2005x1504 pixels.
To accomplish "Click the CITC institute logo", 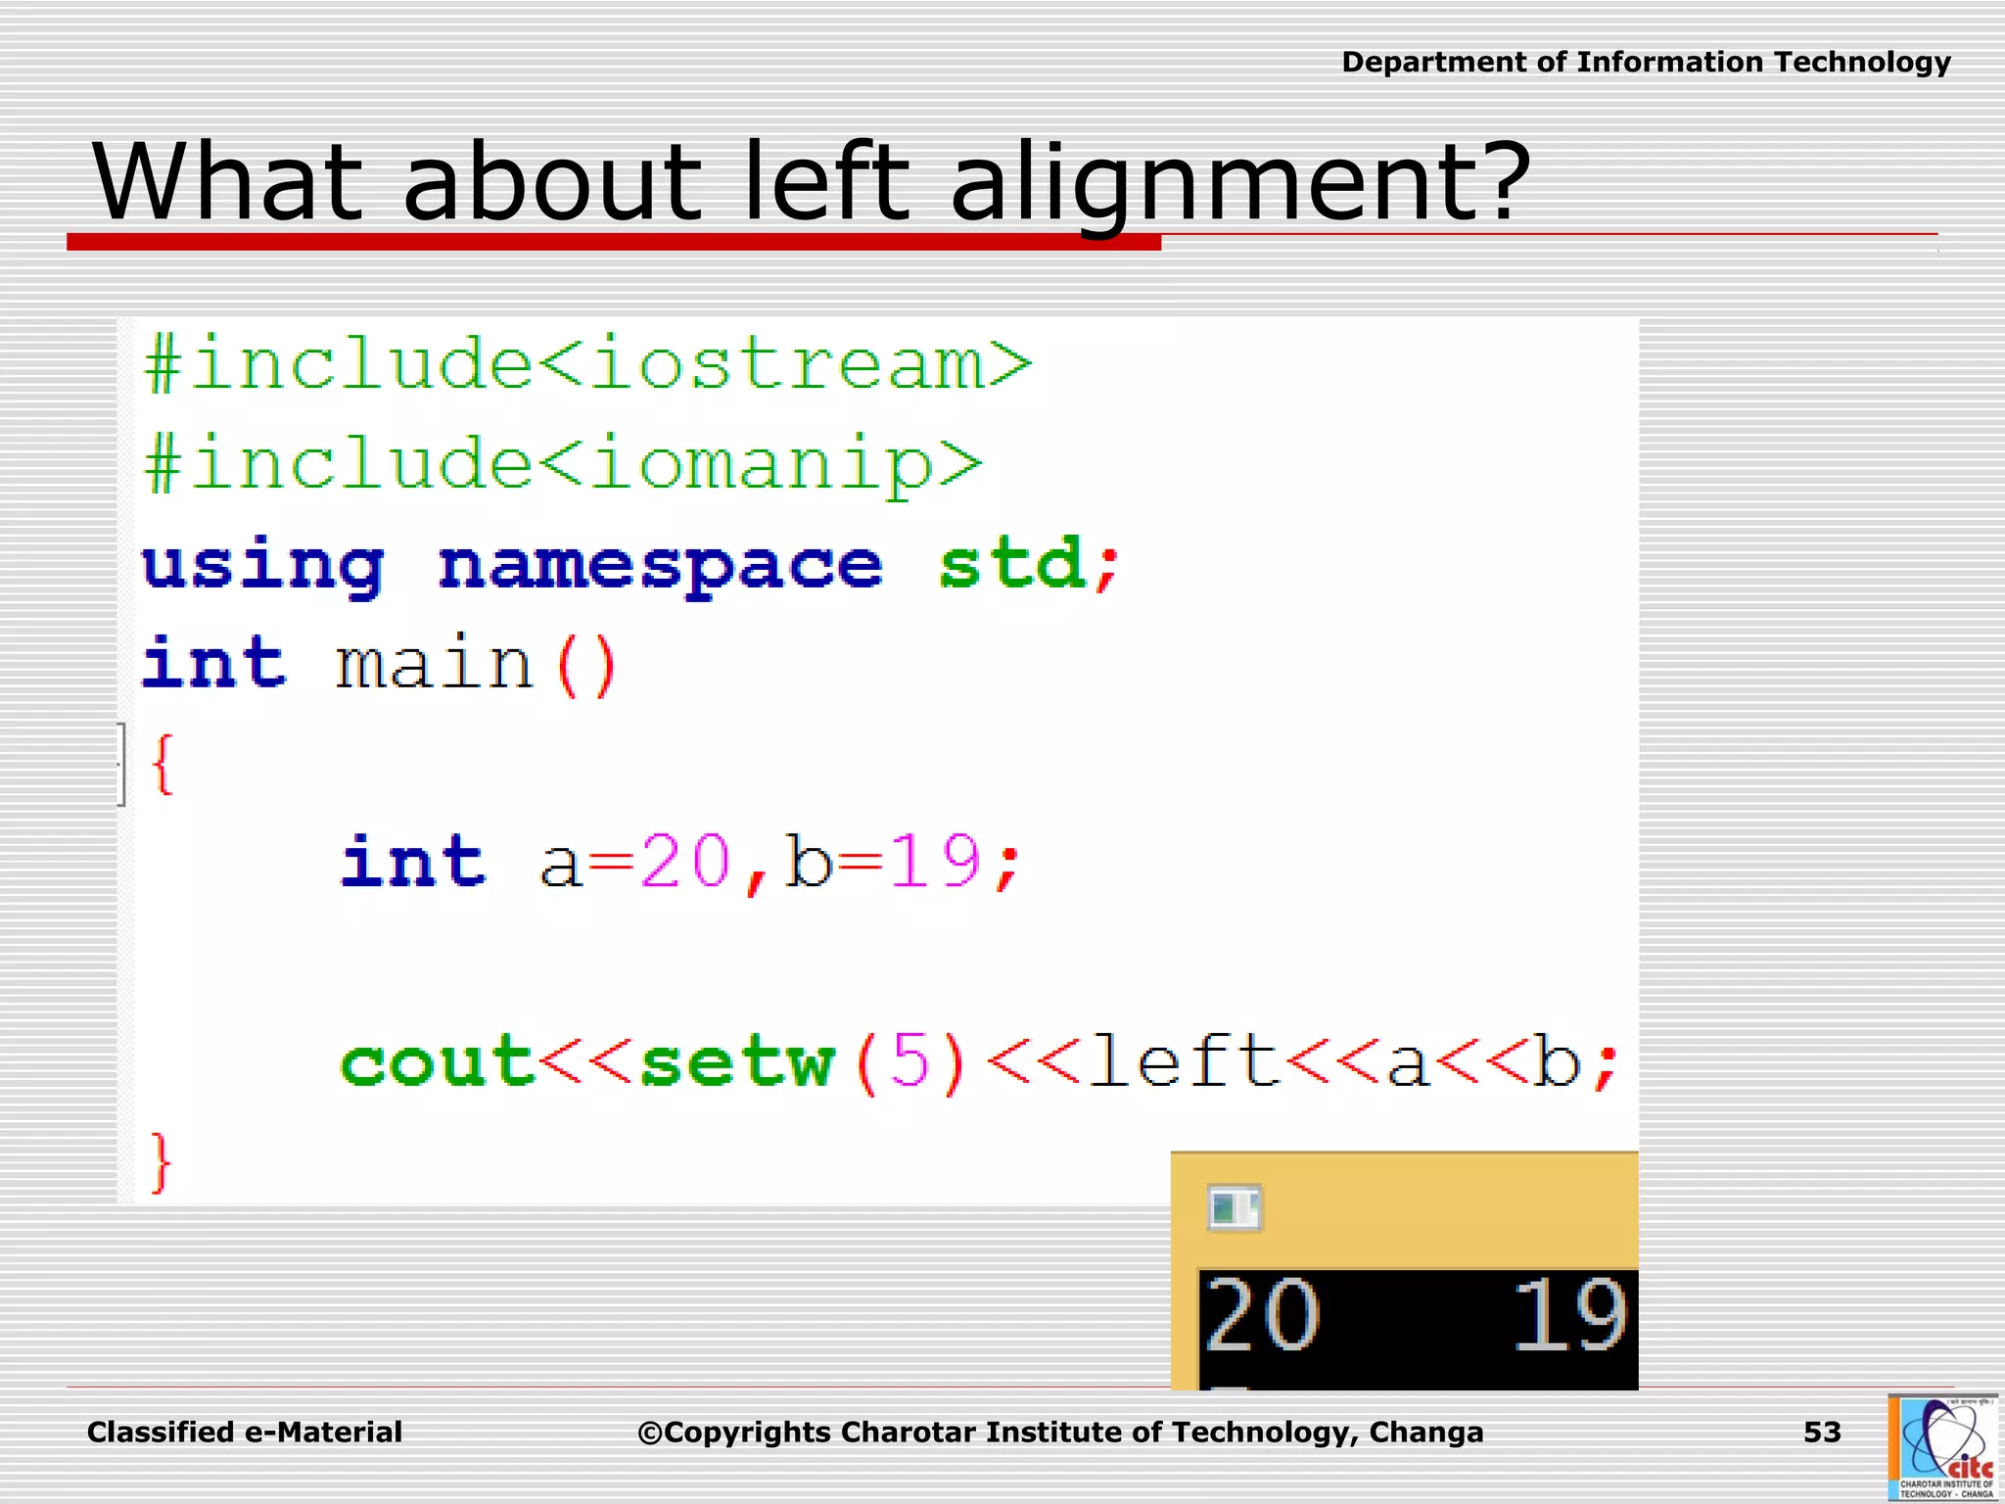I will pyautogui.click(x=1943, y=1447).
